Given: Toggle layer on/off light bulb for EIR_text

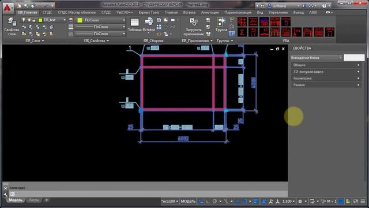Looking at the screenshot, I should point(24,20).
